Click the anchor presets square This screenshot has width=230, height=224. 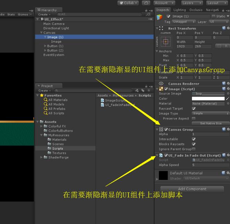(x=166, y=42)
